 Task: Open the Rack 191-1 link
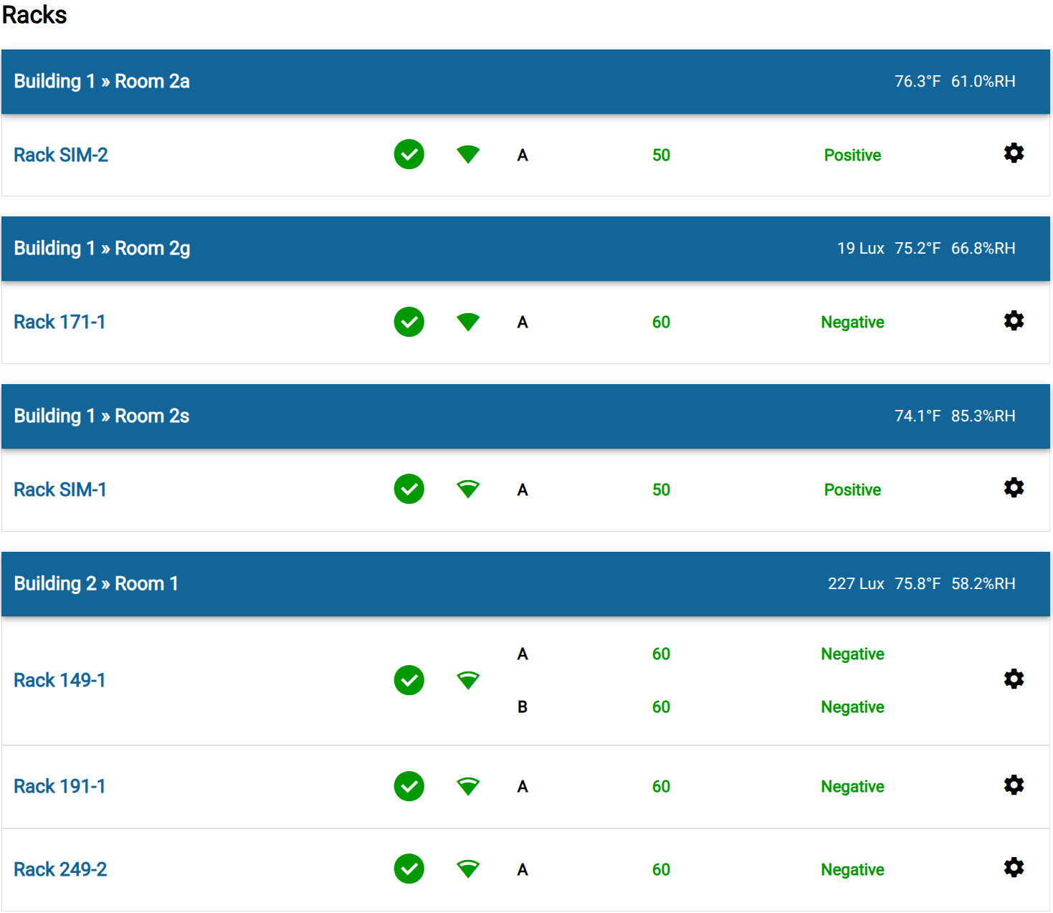pos(59,786)
